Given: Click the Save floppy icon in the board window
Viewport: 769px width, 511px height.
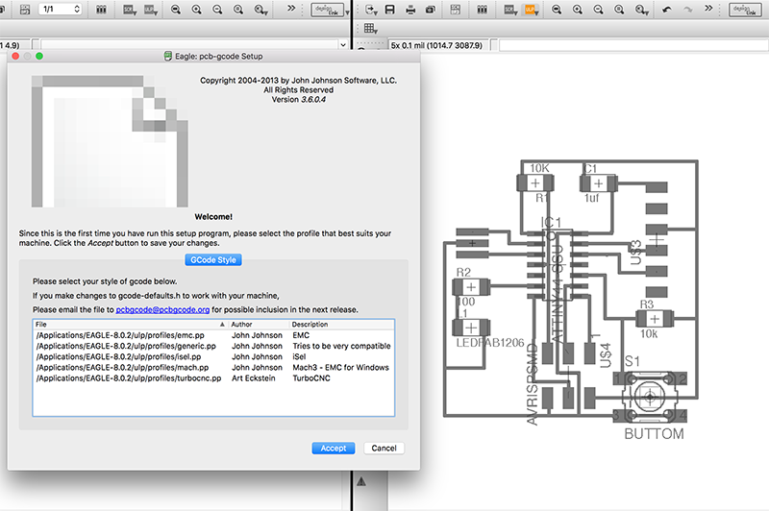Looking at the screenshot, I should [x=390, y=10].
